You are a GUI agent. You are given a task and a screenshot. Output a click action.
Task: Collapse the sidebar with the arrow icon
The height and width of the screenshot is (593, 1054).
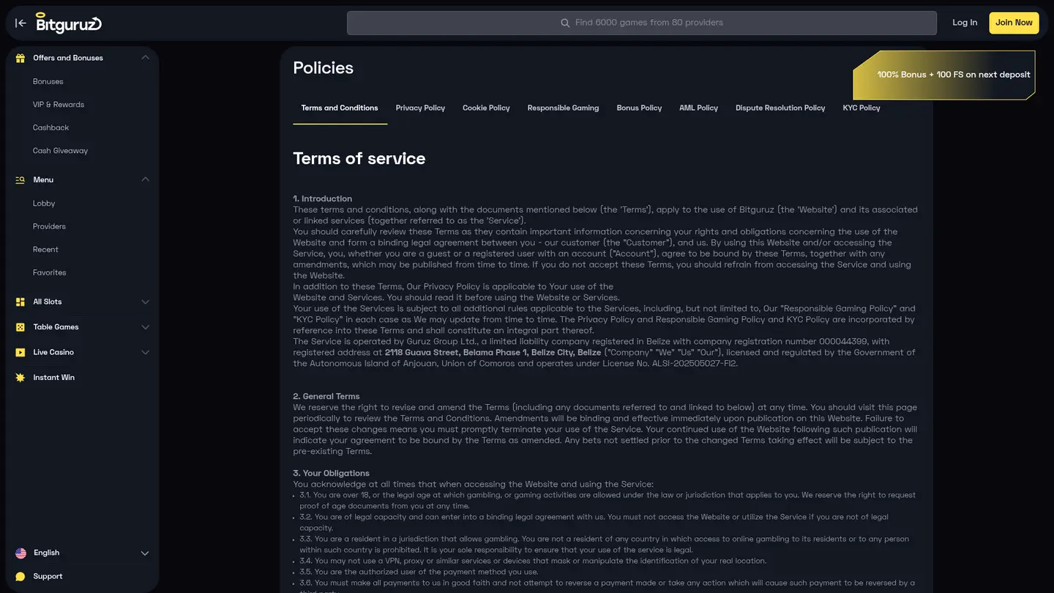point(20,23)
